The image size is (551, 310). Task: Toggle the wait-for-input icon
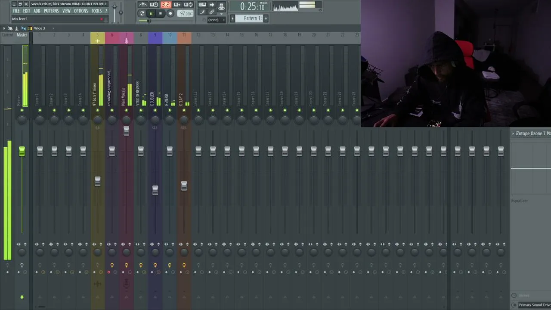[x=154, y=5]
